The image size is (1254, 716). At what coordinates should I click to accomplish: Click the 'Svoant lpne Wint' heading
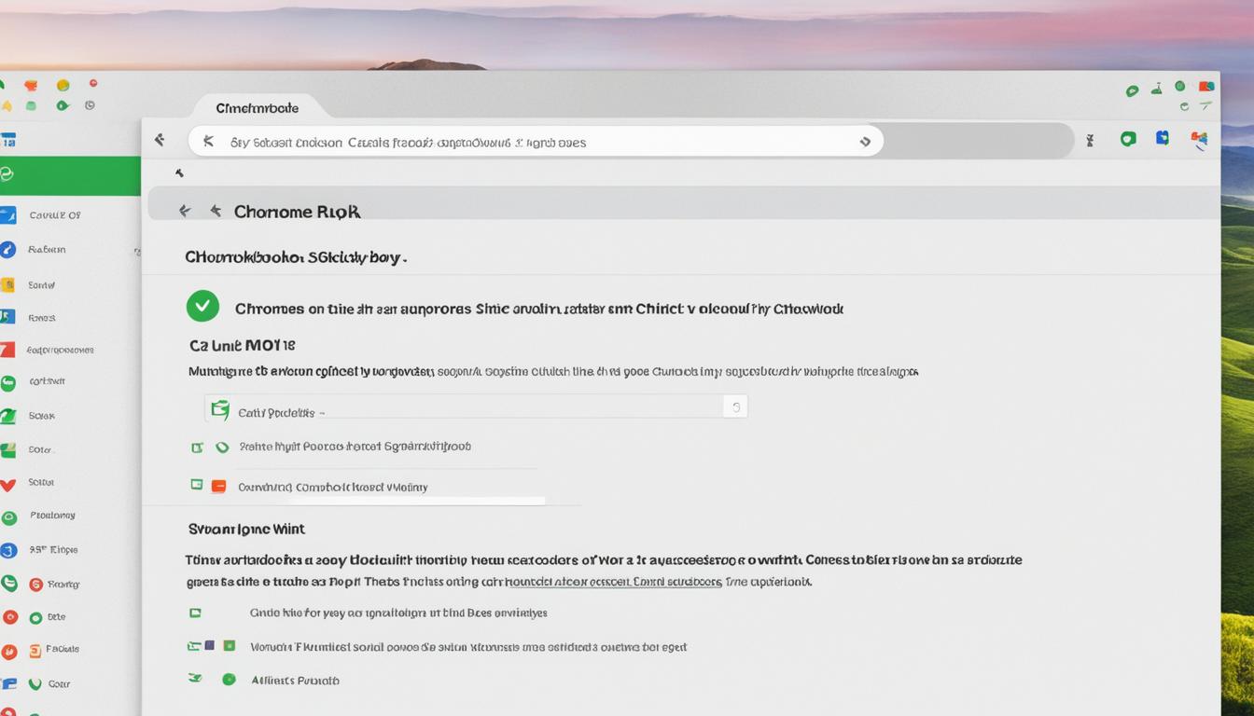(246, 529)
